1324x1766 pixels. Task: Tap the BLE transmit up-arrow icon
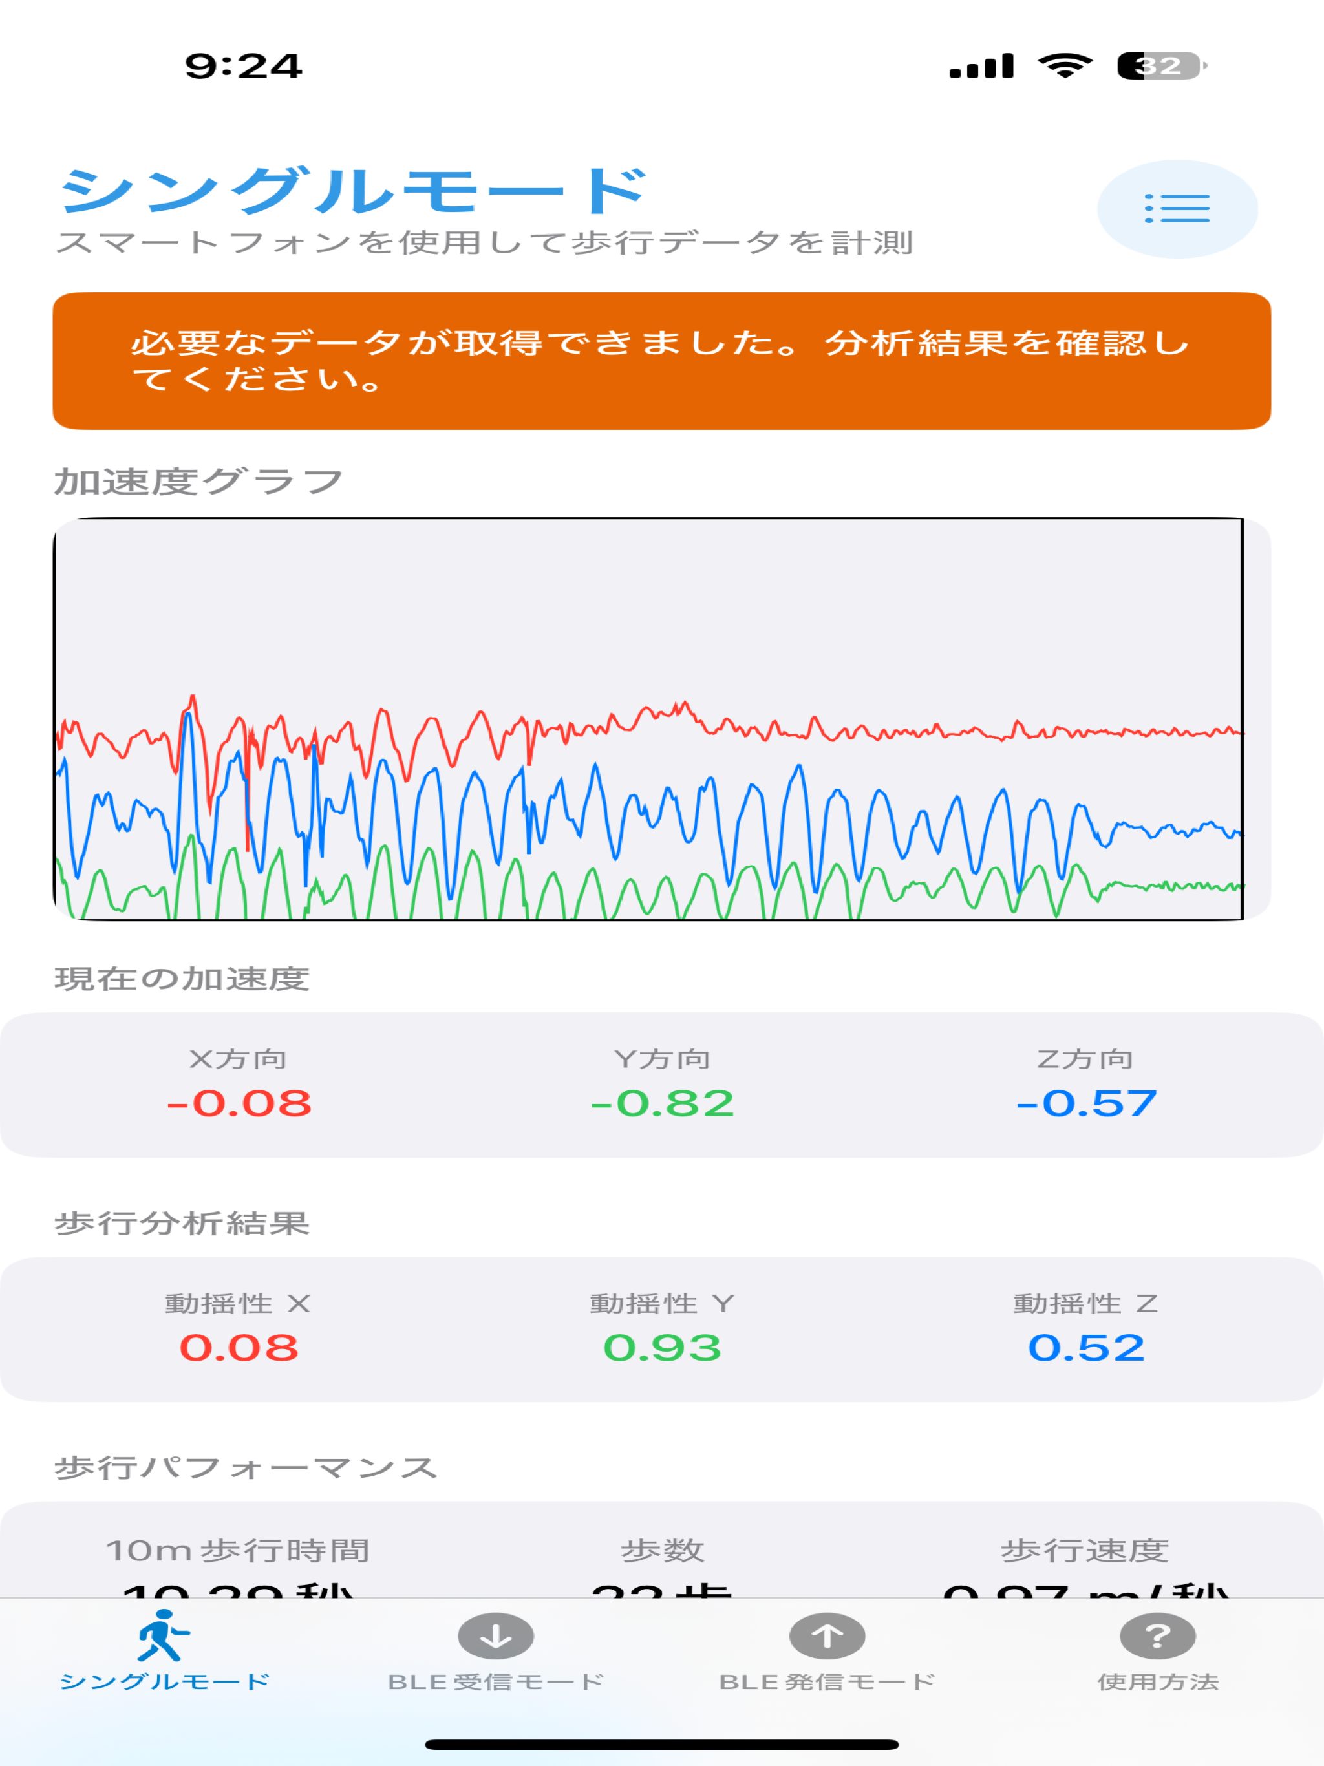pos(827,1636)
